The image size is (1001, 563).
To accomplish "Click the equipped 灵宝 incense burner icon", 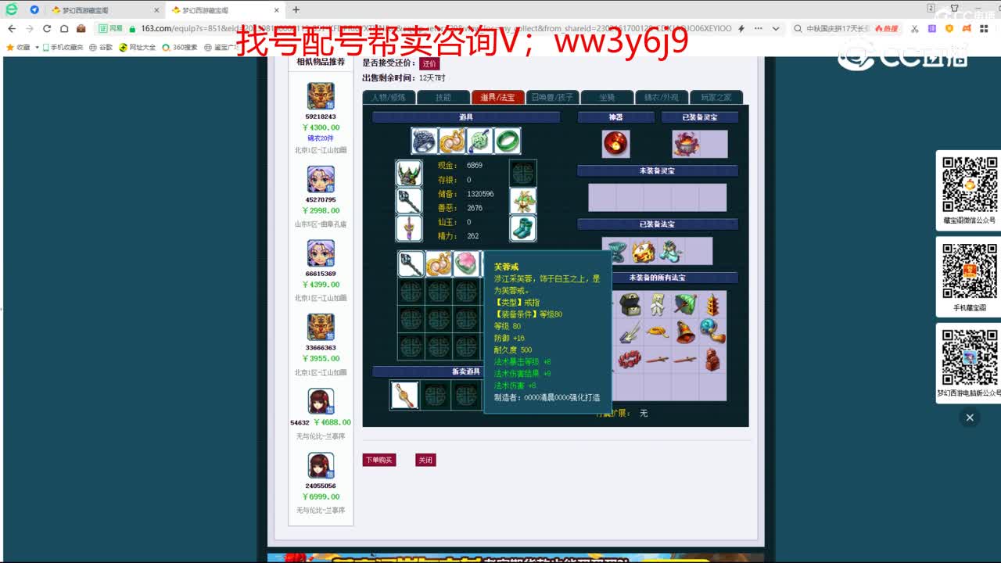I will coord(687,144).
